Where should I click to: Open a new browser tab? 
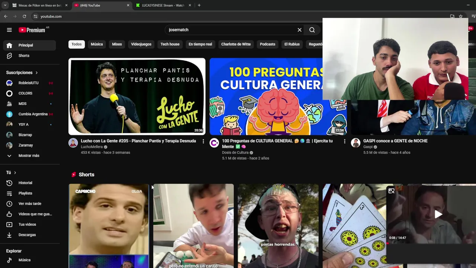(x=199, y=5)
